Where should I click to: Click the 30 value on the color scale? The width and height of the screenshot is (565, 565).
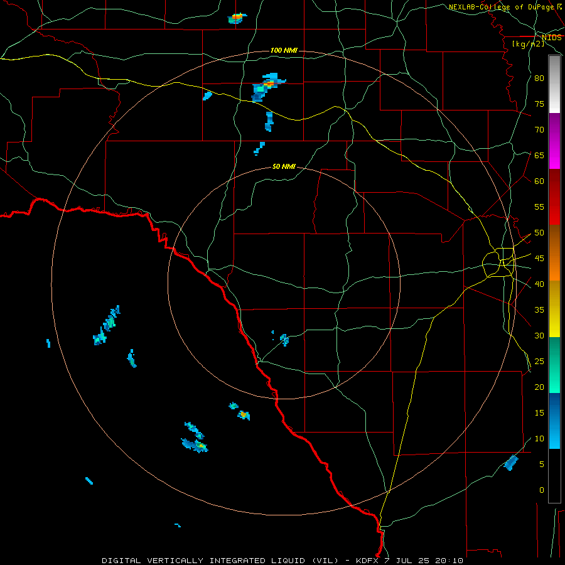click(539, 336)
